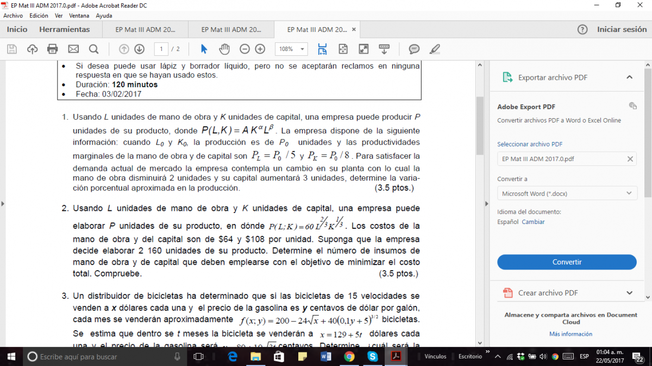The height and width of the screenshot is (366, 652).
Task: Open the search magnifier tool
Action: pyautogui.click(x=93, y=49)
